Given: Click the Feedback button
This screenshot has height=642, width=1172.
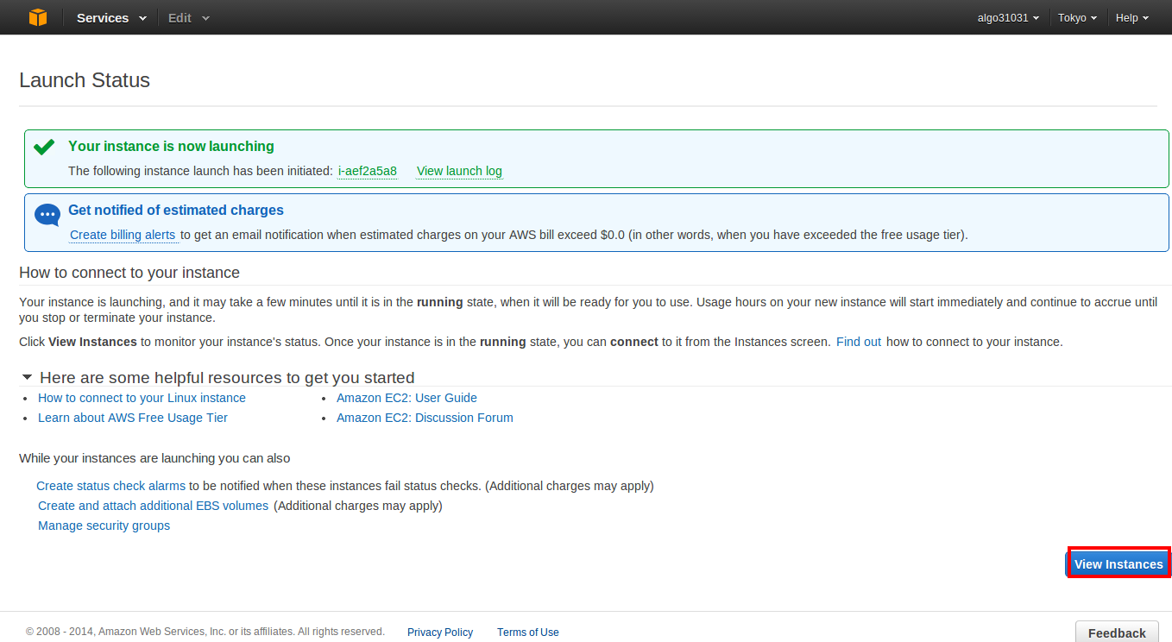Looking at the screenshot, I should pyautogui.click(x=1117, y=632).
